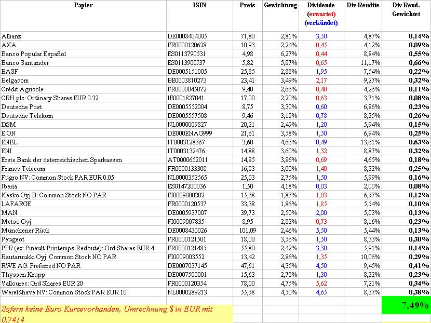Click the Allianz name cell
The height and width of the screenshot is (323, 431).
tap(83, 36)
